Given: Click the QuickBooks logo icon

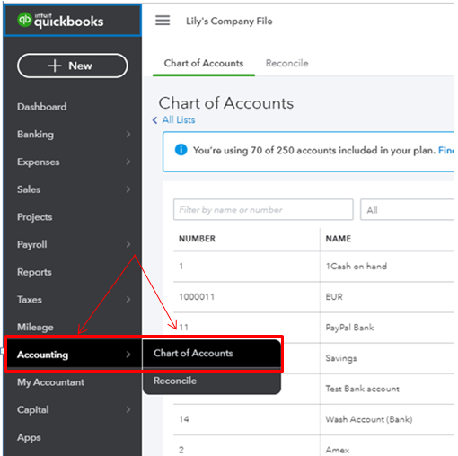Looking at the screenshot, I should (x=24, y=20).
